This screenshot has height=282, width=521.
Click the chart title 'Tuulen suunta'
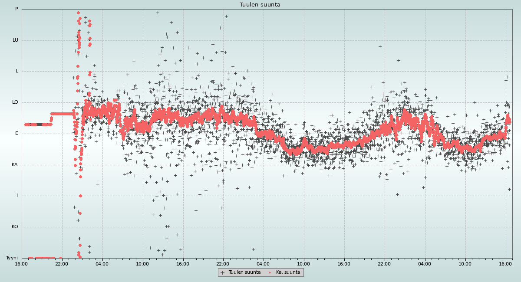click(x=260, y=5)
